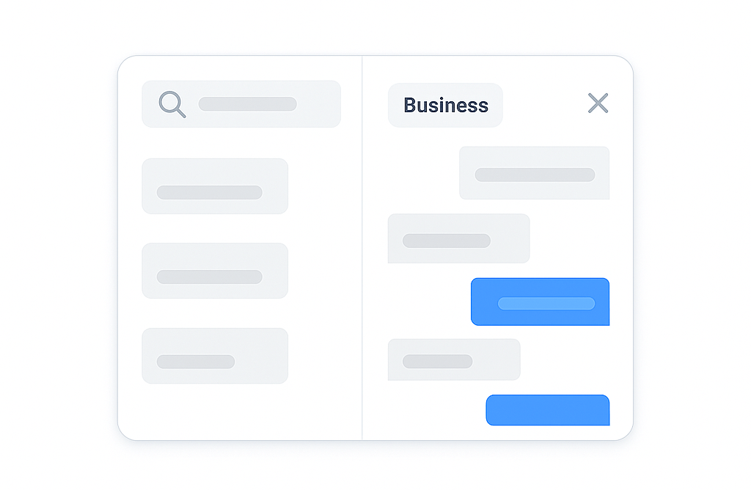Click the text line in the upper left message
751x490 pixels.
tap(447, 241)
